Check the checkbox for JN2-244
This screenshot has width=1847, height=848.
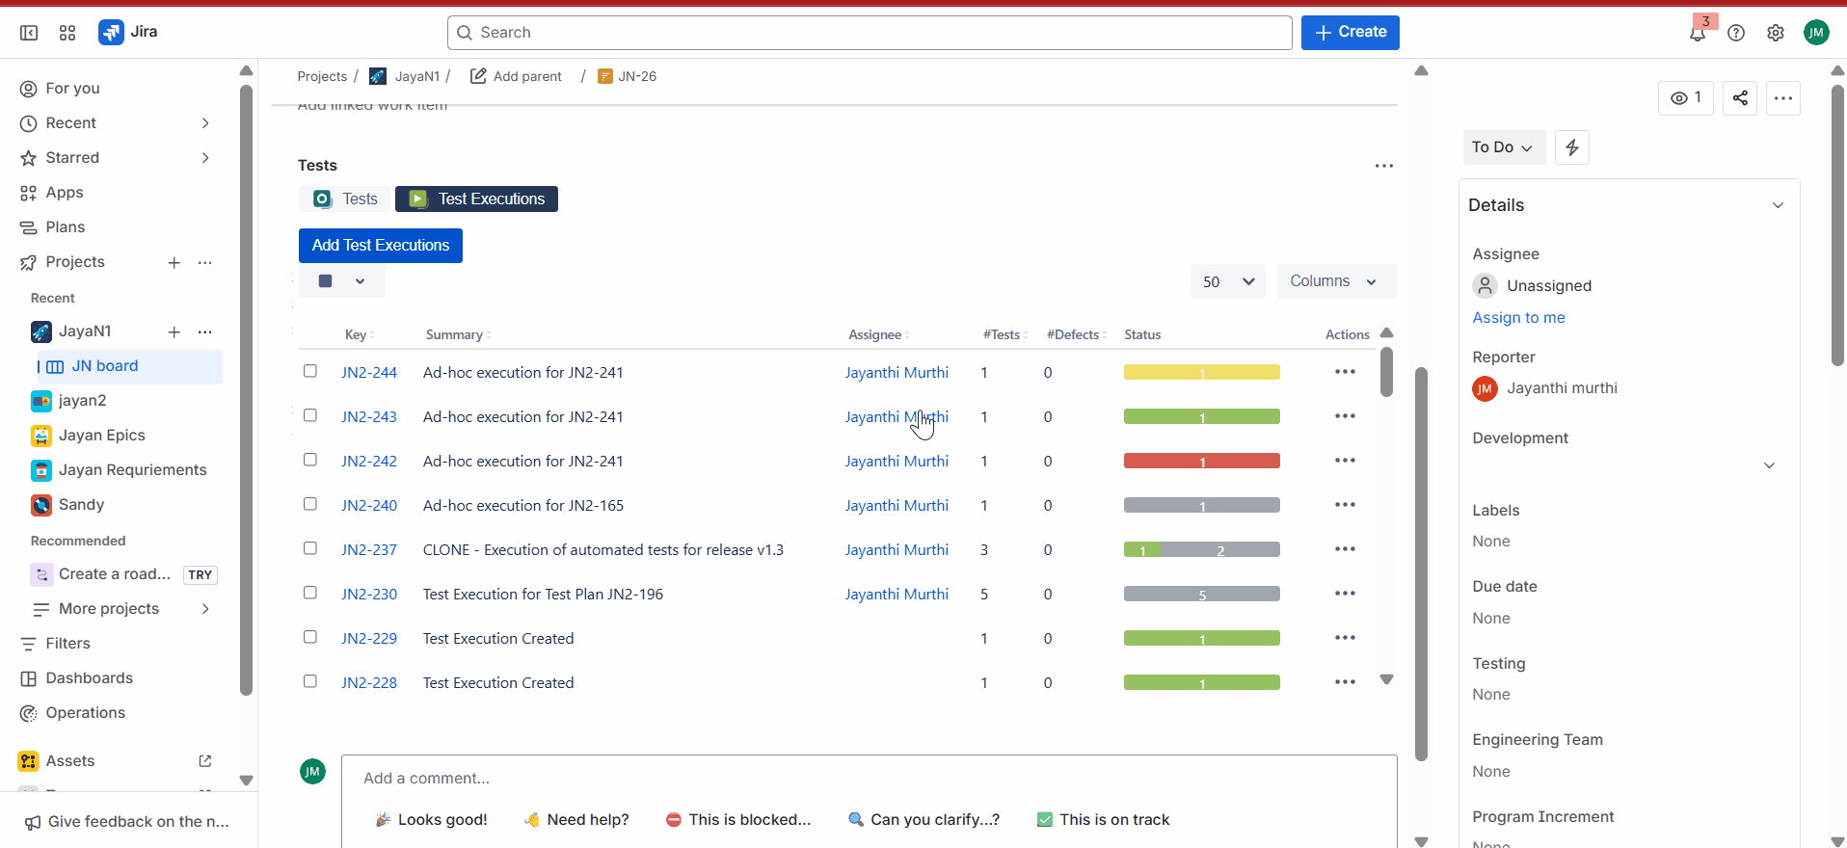tap(310, 371)
